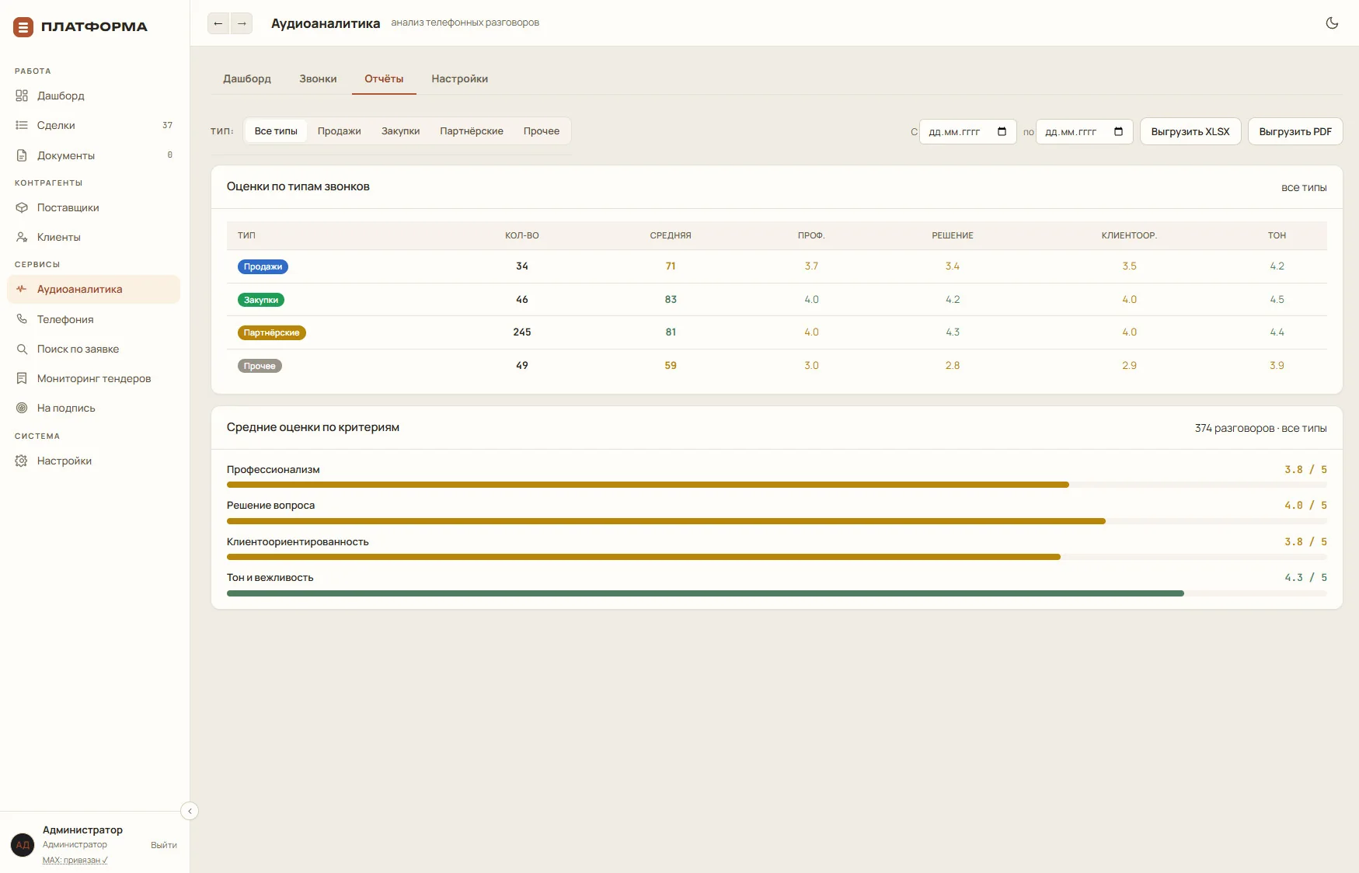The width and height of the screenshot is (1359, 873).
Task: Click the Аудиоаналитика waveform icon
Action: point(22,289)
